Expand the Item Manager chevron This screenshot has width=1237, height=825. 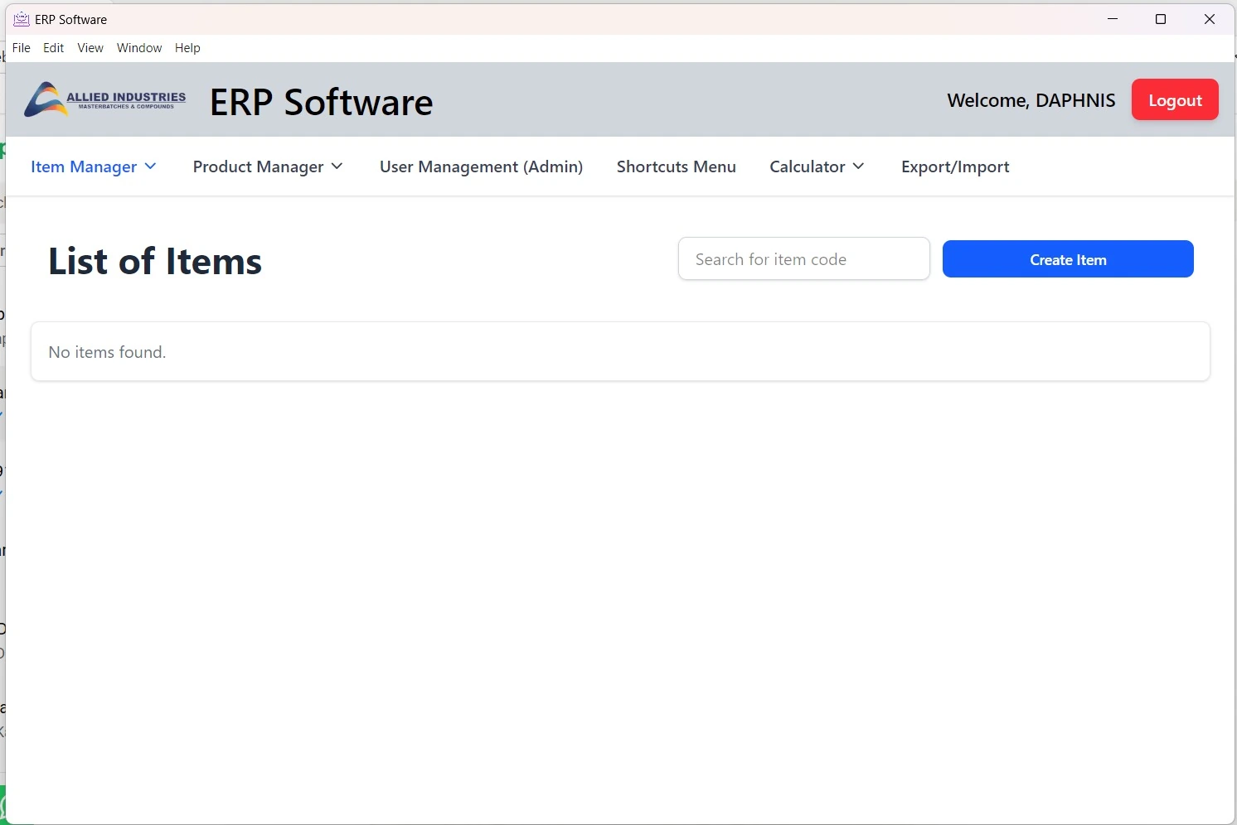click(x=150, y=166)
